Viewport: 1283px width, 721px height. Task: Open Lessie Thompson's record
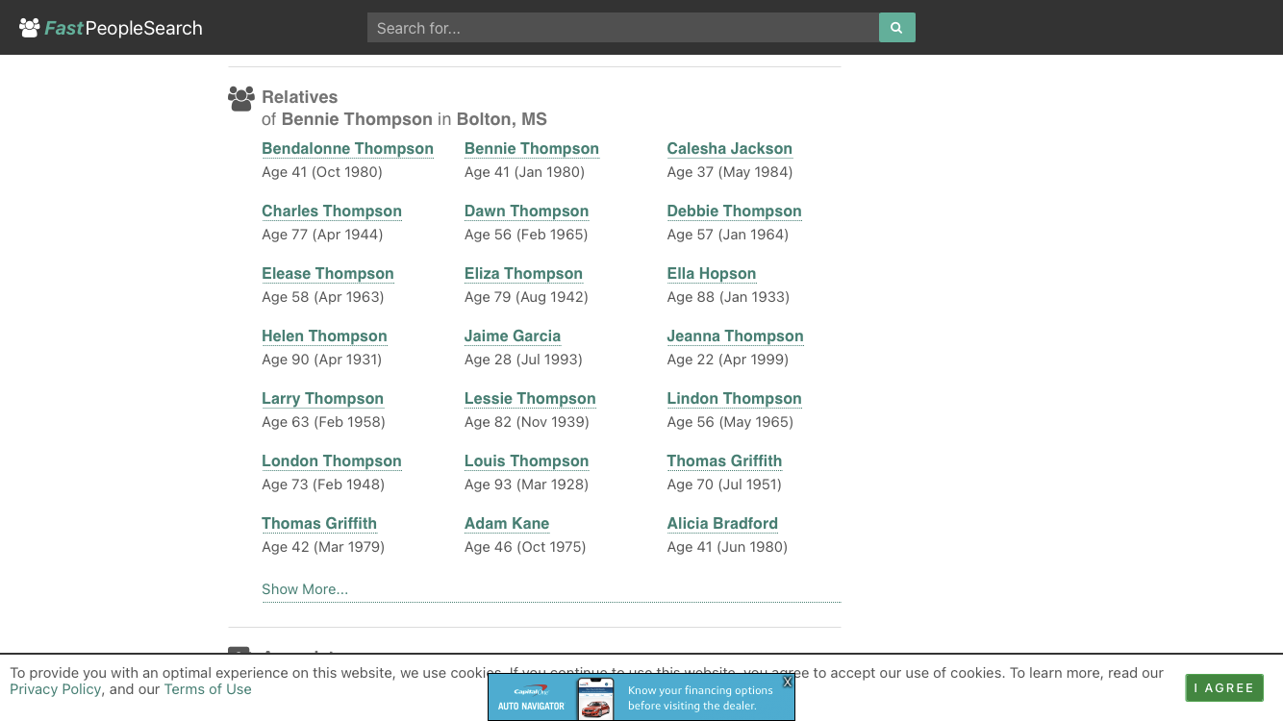pos(530,399)
